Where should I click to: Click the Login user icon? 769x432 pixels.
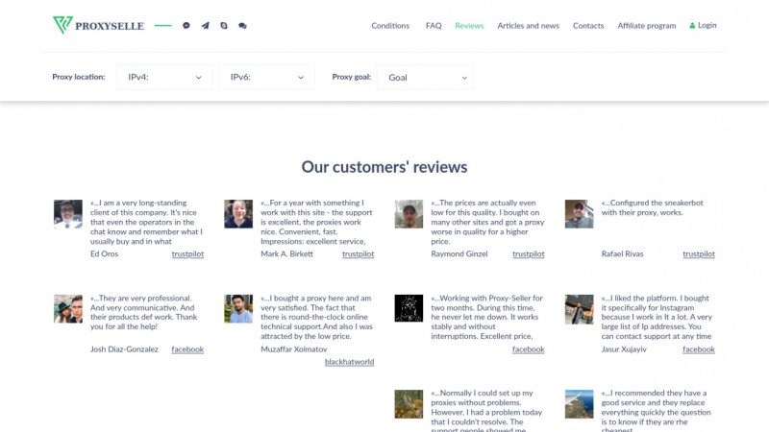(x=692, y=26)
